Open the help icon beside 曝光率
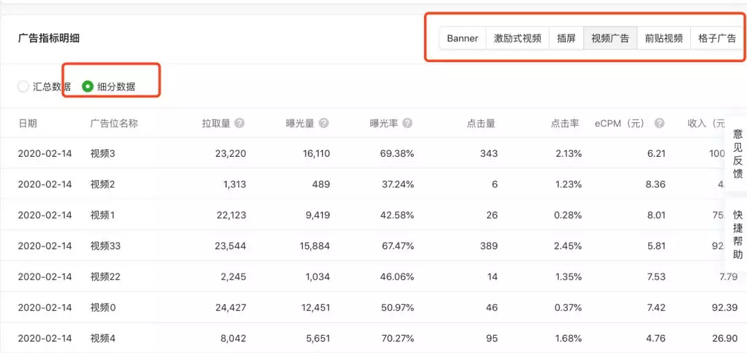This screenshot has height=353, width=747. (x=407, y=123)
